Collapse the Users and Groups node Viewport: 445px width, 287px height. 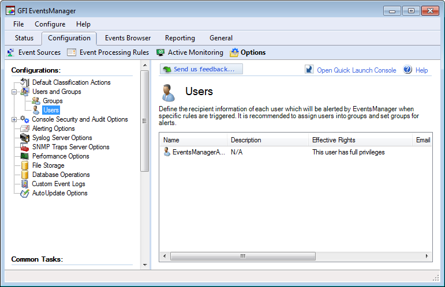pyautogui.click(x=14, y=92)
